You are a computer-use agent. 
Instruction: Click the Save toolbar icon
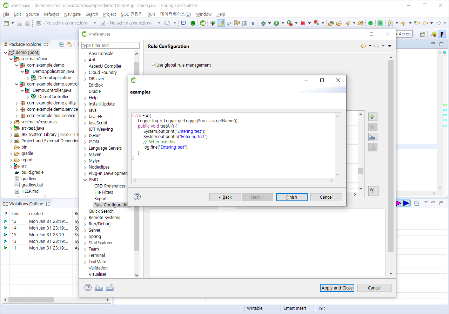19,23
